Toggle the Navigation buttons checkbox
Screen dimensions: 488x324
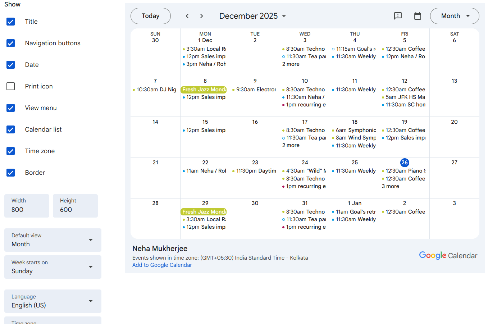[11, 43]
